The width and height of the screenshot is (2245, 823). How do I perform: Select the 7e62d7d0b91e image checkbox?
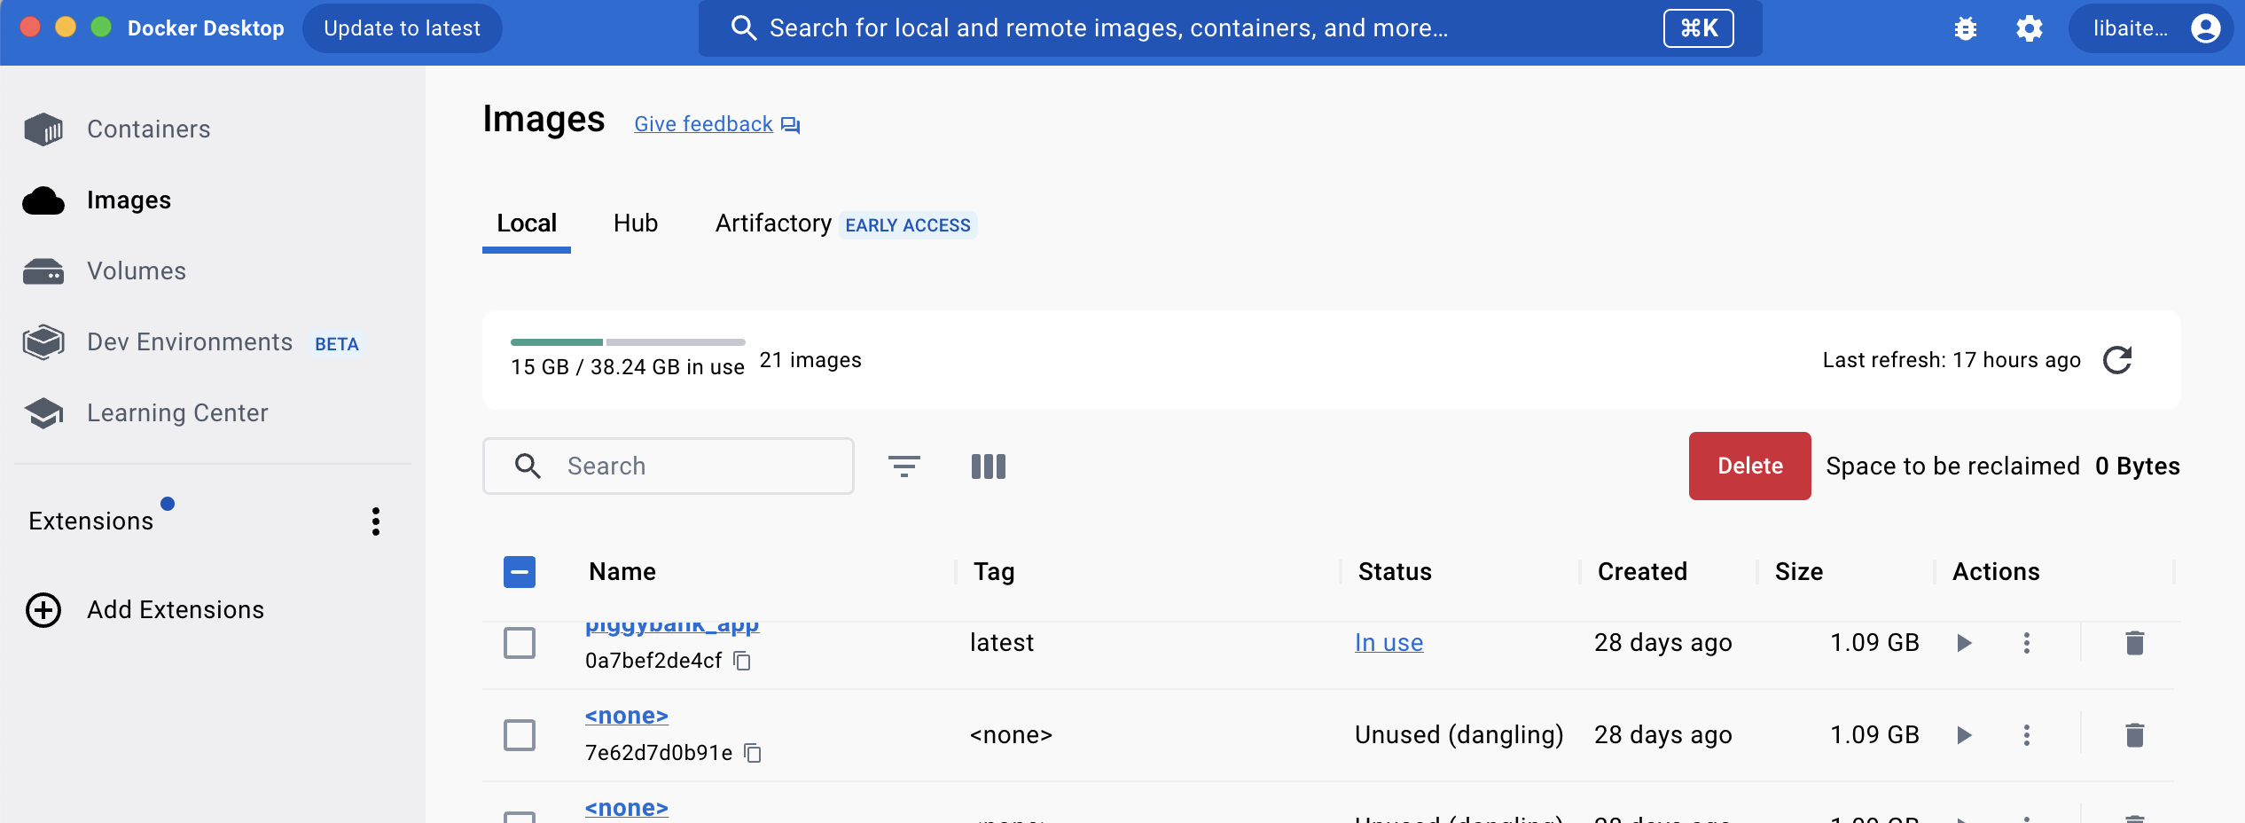(520, 735)
